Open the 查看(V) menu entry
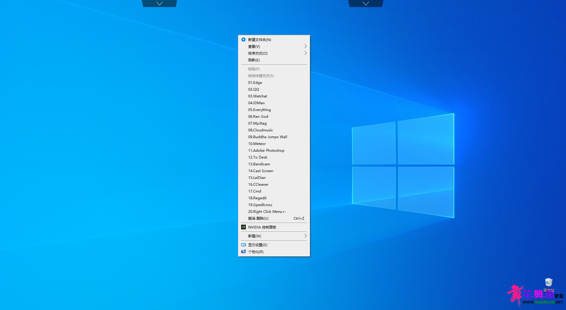The image size is (566, 310). tap(274, 46)
